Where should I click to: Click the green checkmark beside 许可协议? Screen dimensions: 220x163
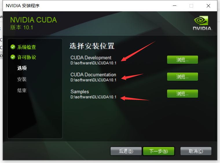coord(13,57)
